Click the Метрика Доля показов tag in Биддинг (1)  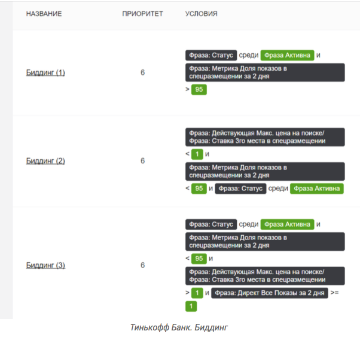point(265,72)
